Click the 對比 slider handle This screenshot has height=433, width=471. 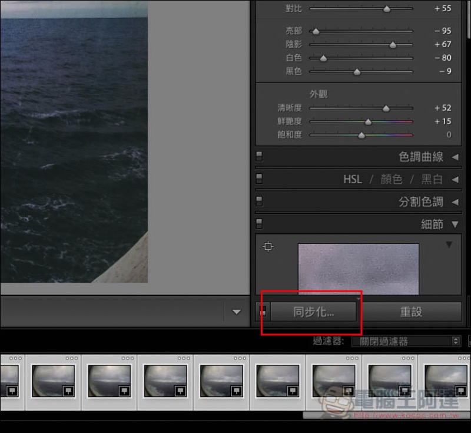pyautogui.click(x=387, y=9)
